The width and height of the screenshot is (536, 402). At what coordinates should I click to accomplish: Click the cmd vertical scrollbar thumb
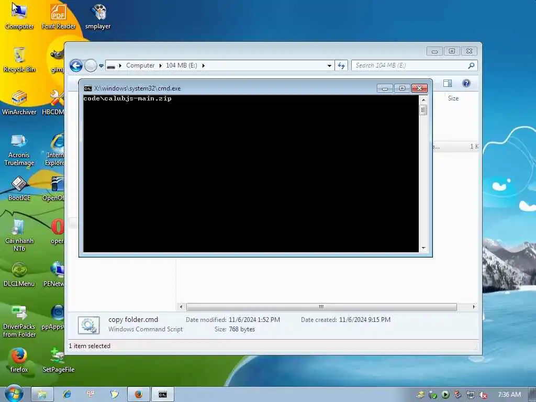tap(423, 110)
